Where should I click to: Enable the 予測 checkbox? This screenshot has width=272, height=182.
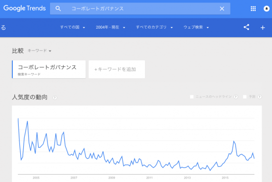[x=245, y=97]
